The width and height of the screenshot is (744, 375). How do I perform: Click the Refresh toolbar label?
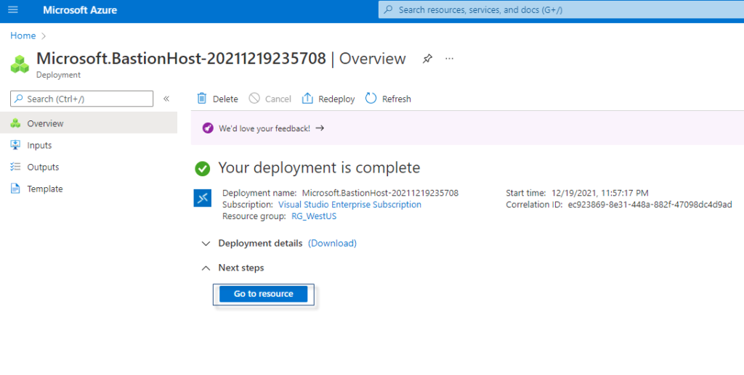click(397, 99)
